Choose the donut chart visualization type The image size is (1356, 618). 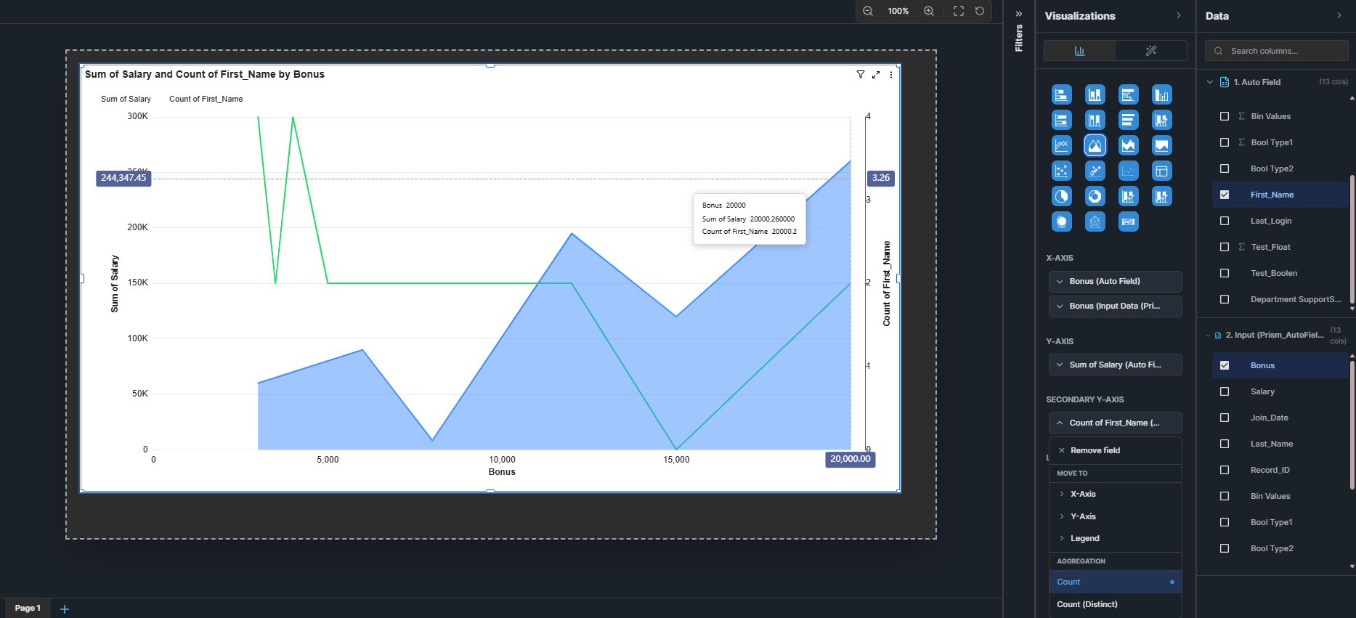tap(1095, 196)
